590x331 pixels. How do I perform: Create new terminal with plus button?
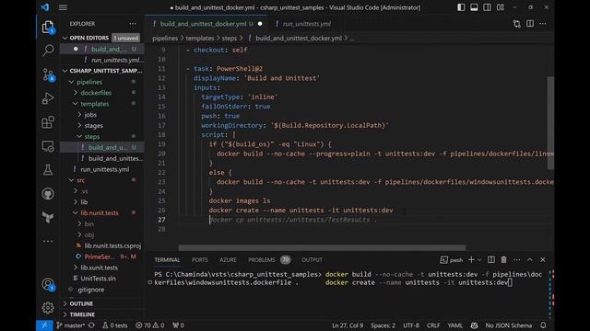click(471, 259)
